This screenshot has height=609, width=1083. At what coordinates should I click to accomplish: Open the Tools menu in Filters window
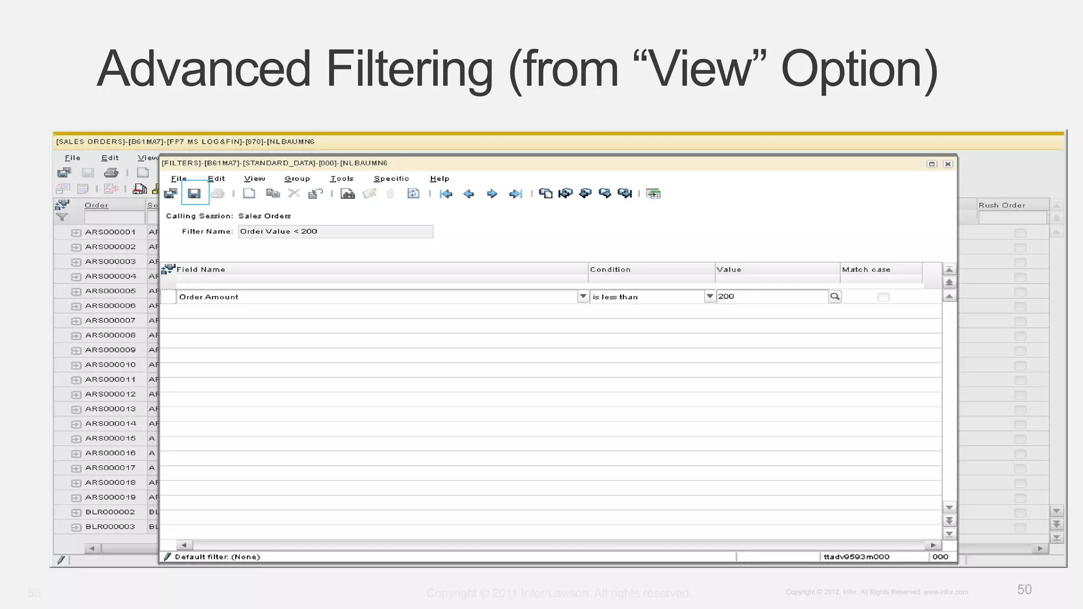(342, 179)
